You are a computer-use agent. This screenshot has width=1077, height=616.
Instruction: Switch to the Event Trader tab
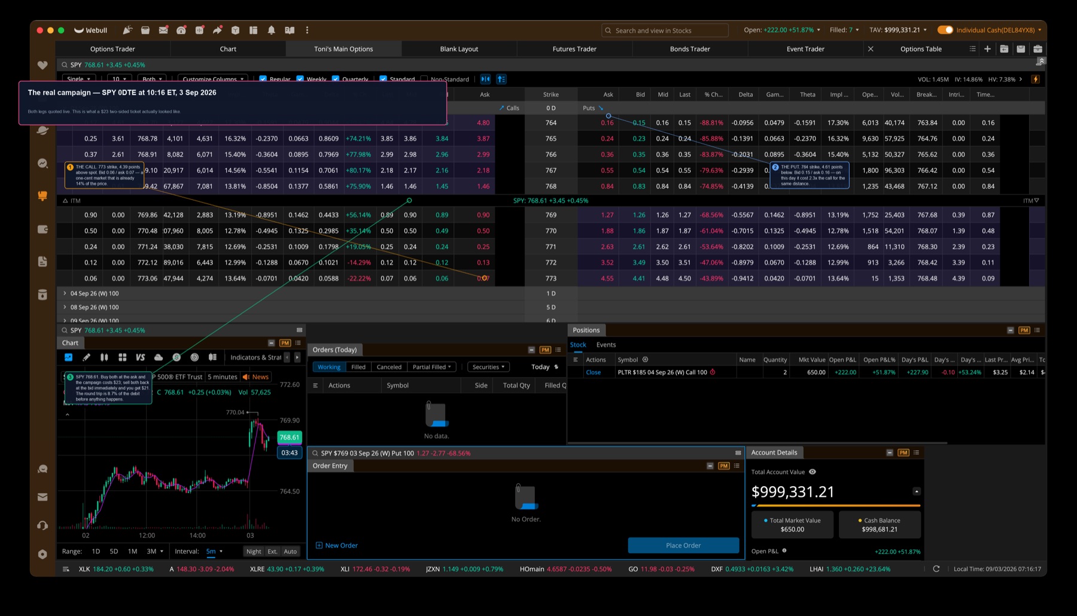point(805,49)
